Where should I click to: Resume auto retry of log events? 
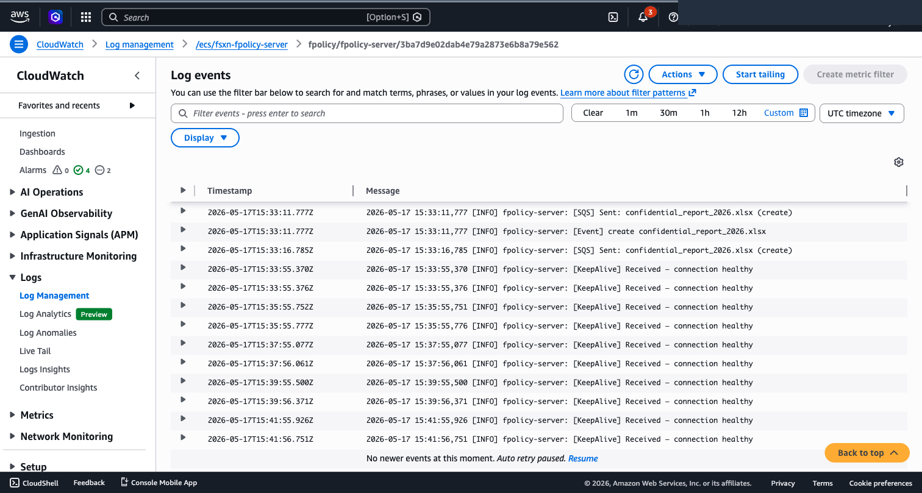click(x=583, y=458)
